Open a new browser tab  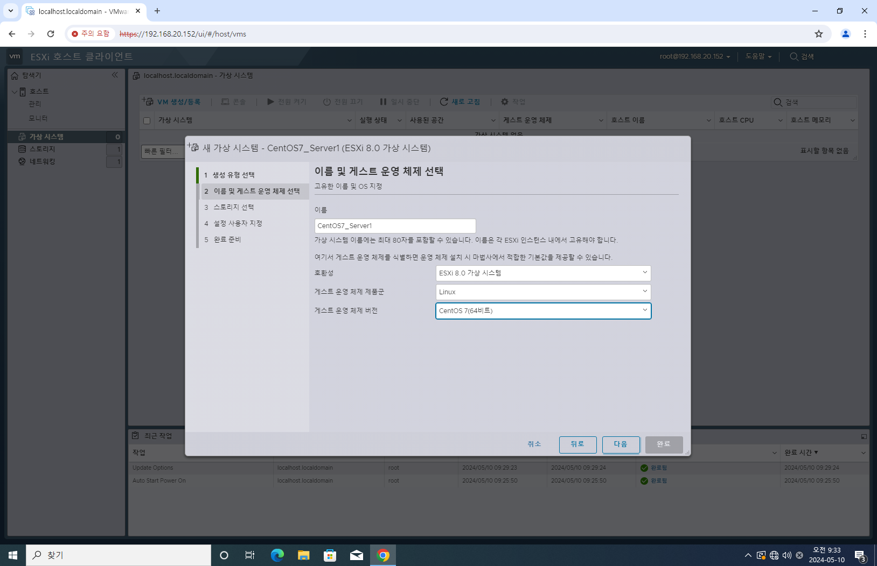click(x=157, y=11)
